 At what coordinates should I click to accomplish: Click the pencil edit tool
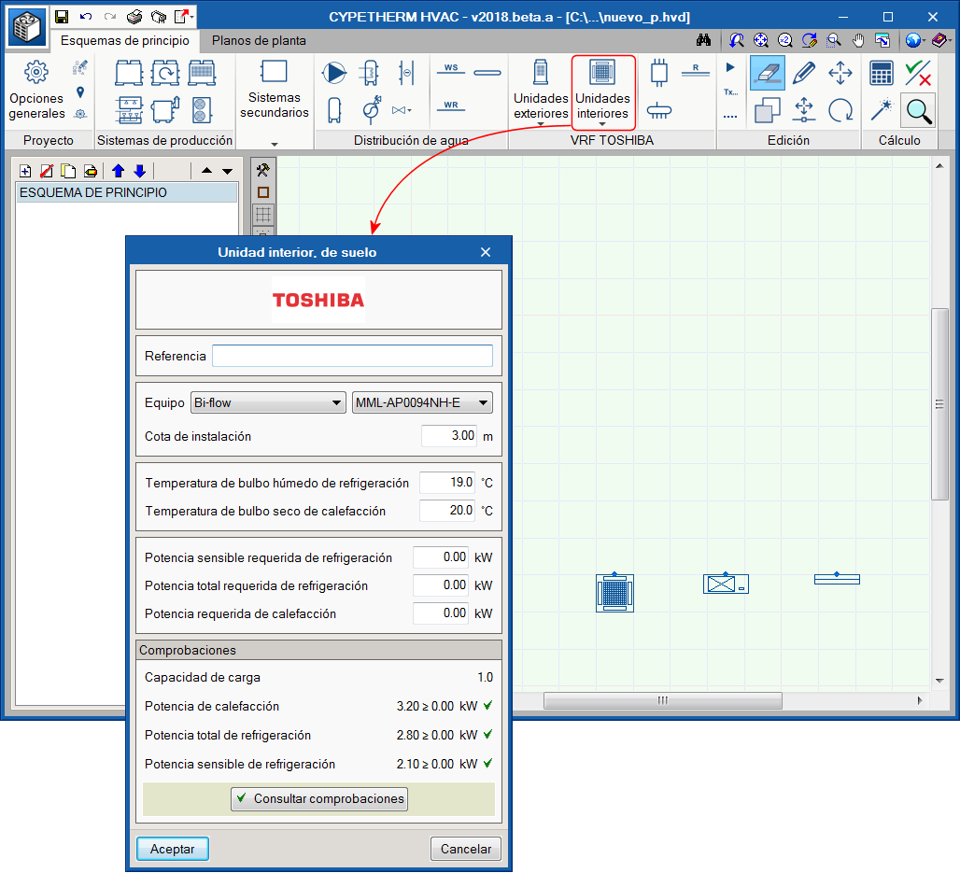click(x=804, y=73)
